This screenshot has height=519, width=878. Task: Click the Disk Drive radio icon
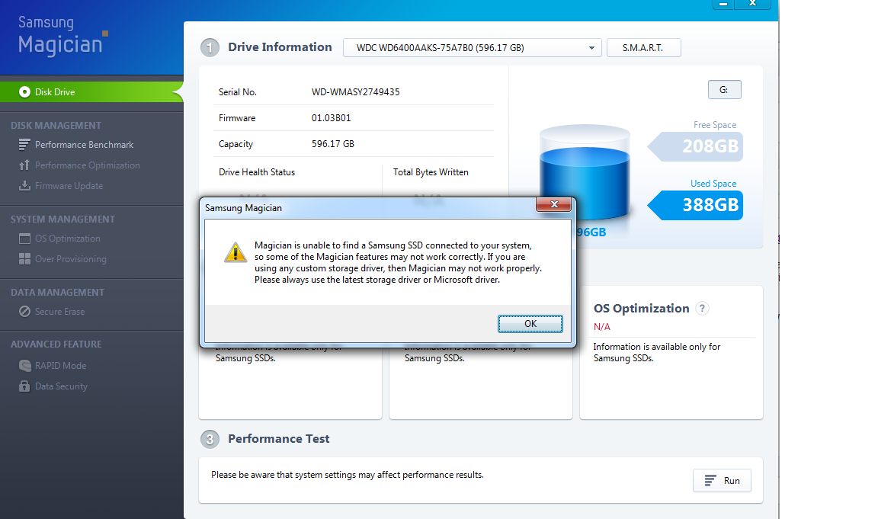coord(24,91)
